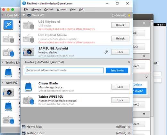Collapse the Testing Linux group in Mac window
This screenshot has height=135, width=167.
pos(3,62)
